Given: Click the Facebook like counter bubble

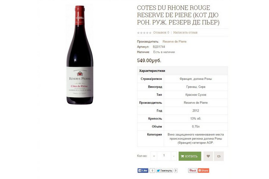Looking at the screenshot, I should pos(152,170).
